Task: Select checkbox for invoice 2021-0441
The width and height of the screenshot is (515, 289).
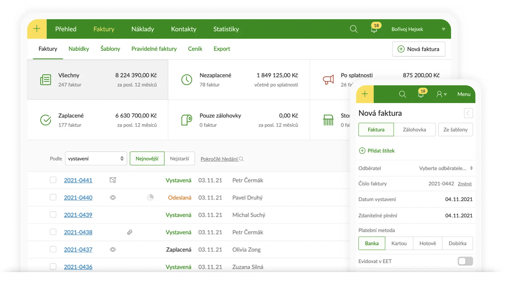Action: click(x=53, y=180)
